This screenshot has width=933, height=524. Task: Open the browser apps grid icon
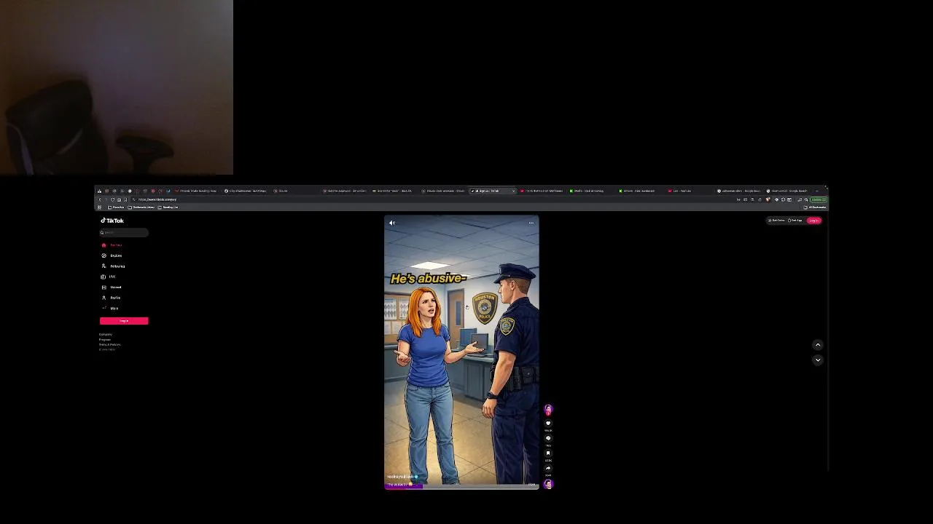pos(99,207)
